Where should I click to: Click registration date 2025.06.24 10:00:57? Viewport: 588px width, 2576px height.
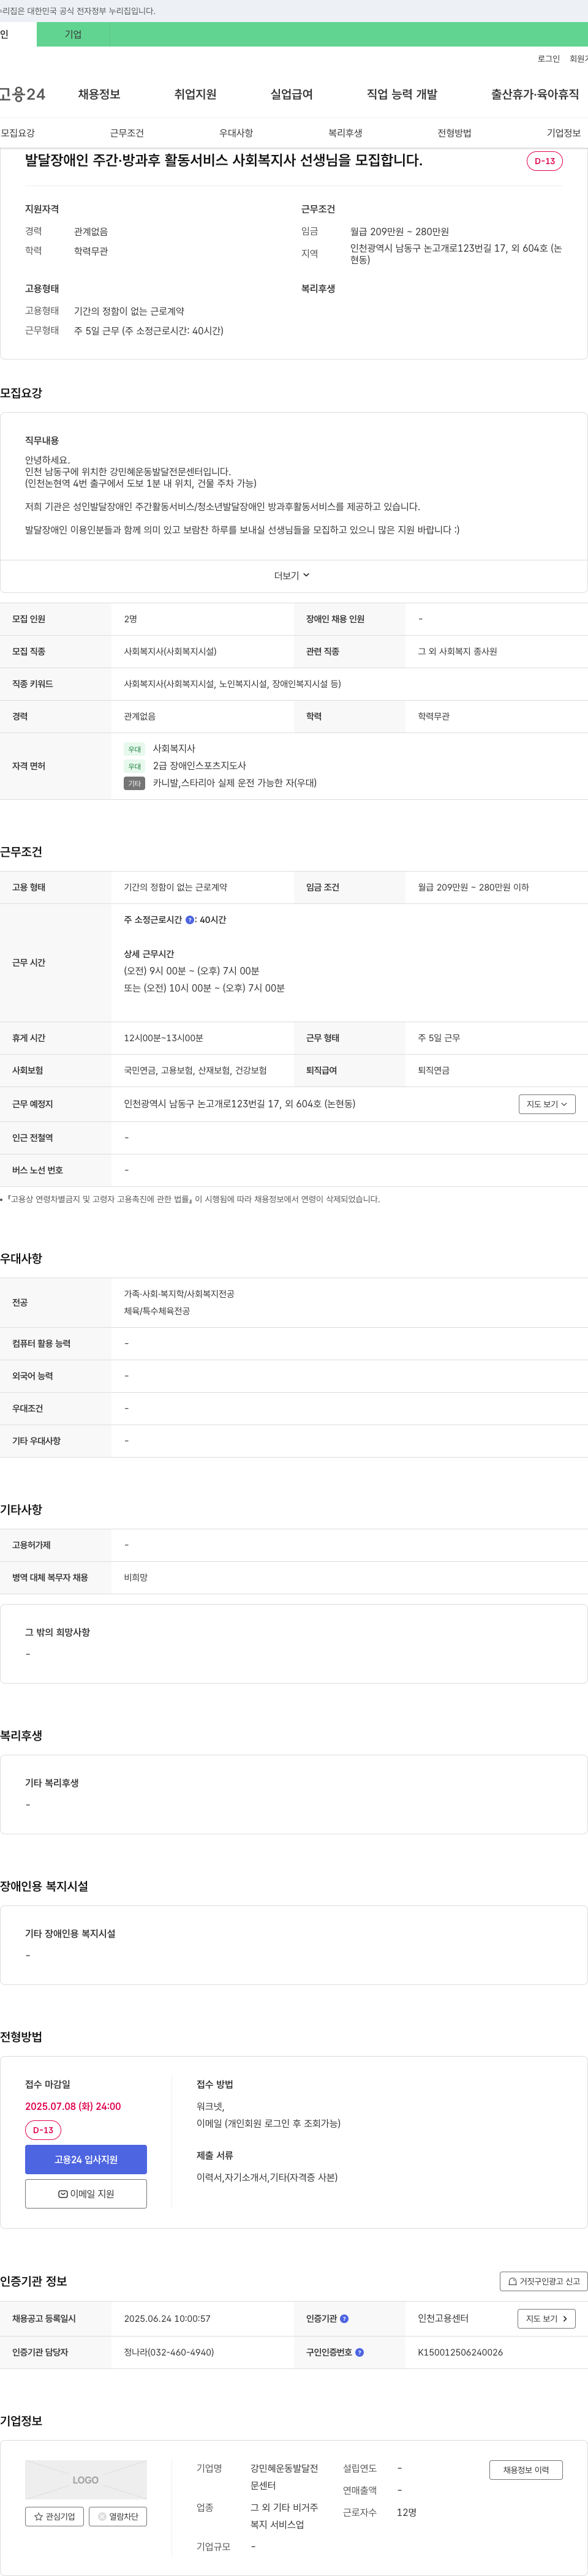167,2318
